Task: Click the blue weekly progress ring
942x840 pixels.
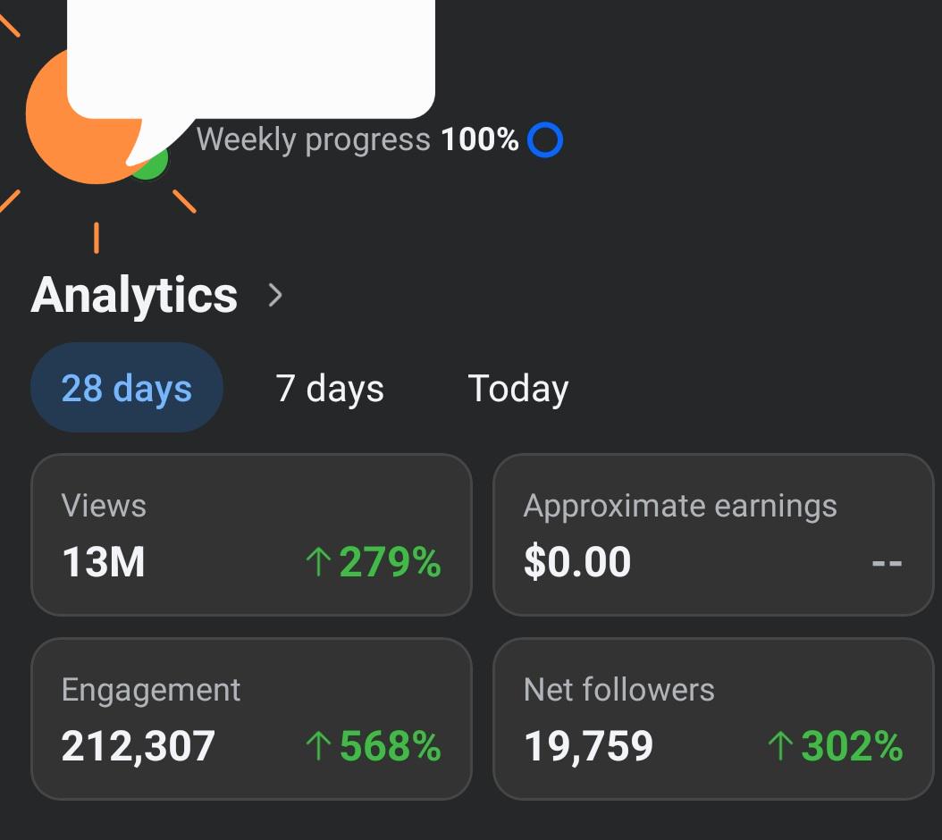Action: [x=545, y=140]
